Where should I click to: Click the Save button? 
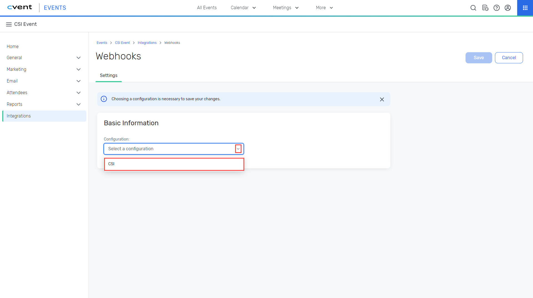[479, 58]
